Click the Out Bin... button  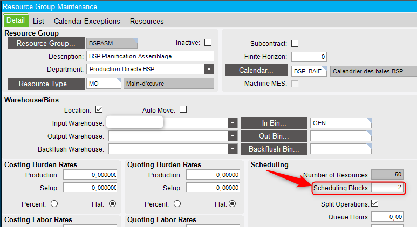click(x=274, y=136)
